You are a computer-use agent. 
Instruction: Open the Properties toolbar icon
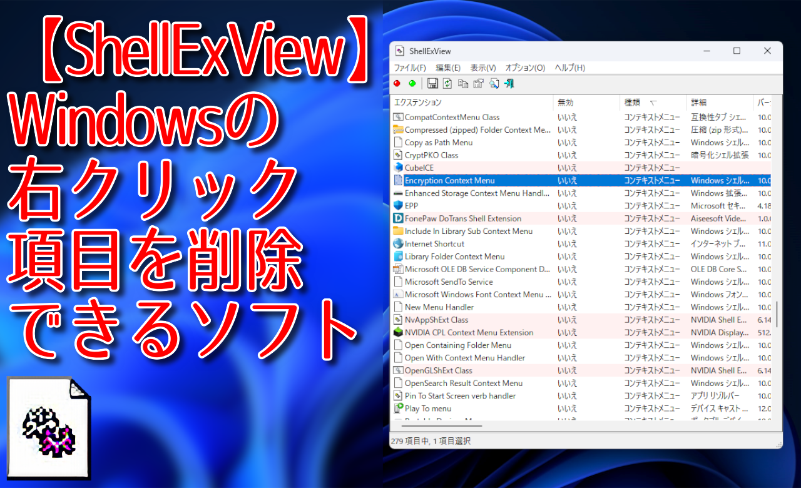(x=479, y=83)
